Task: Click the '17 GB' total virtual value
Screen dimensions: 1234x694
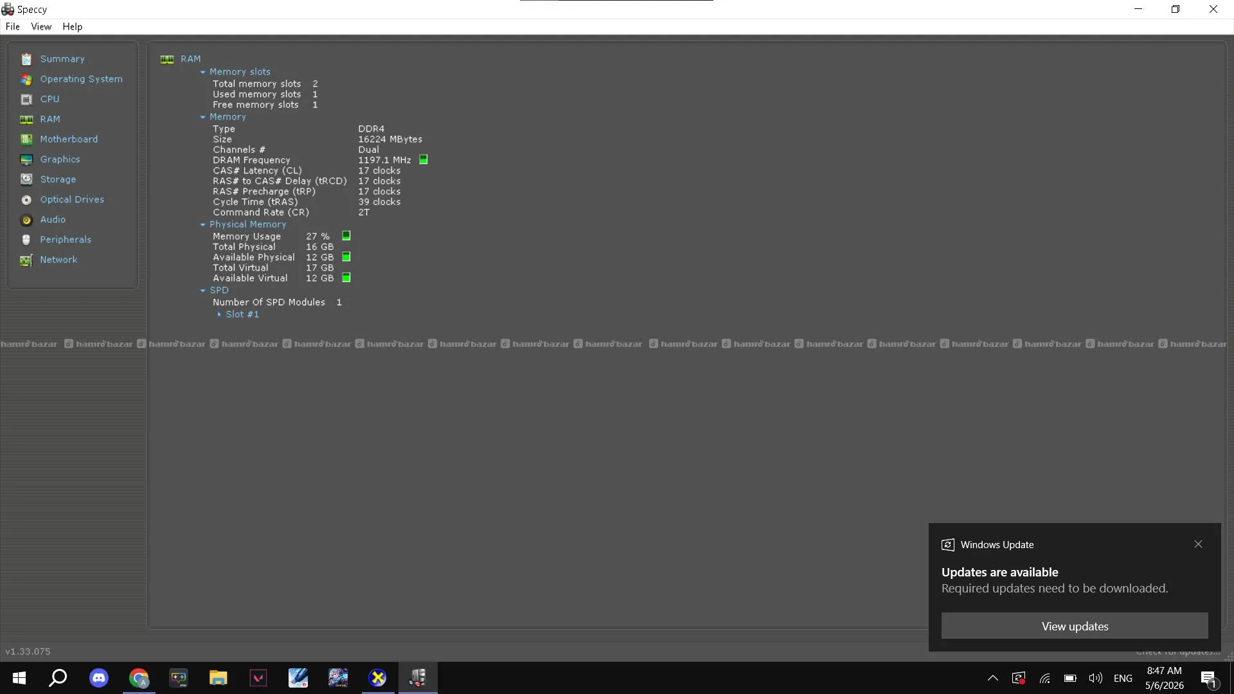Action: (319, 268)
